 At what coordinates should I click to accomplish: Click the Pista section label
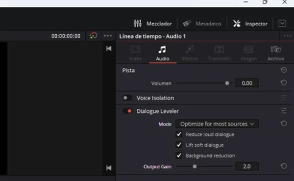[128, 70]
